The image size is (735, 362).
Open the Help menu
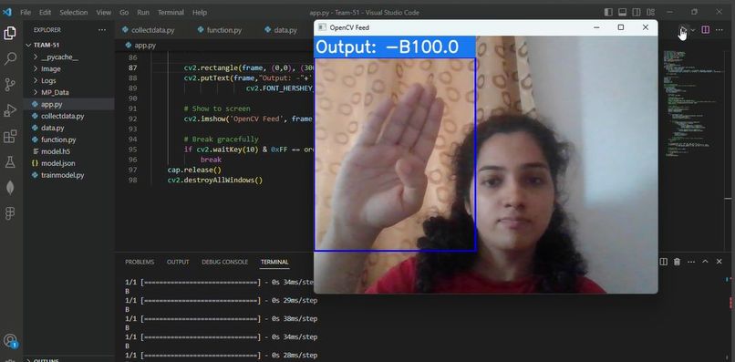coord(199,12)
